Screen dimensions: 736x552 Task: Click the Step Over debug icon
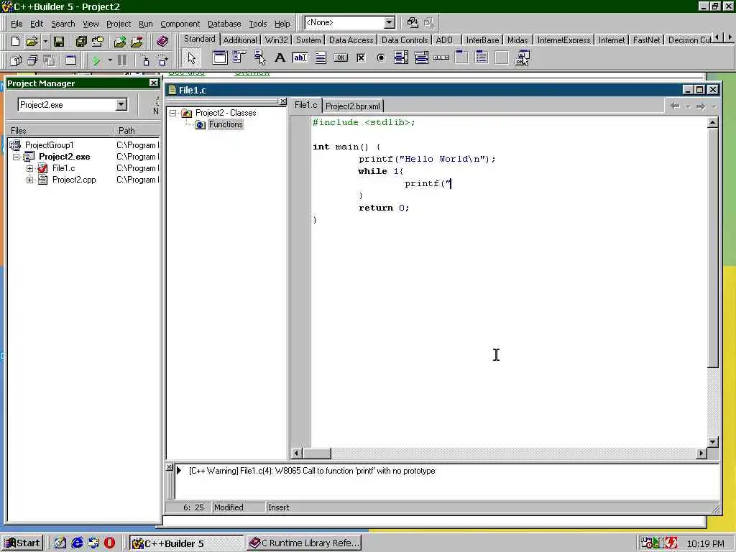[162, 60]
